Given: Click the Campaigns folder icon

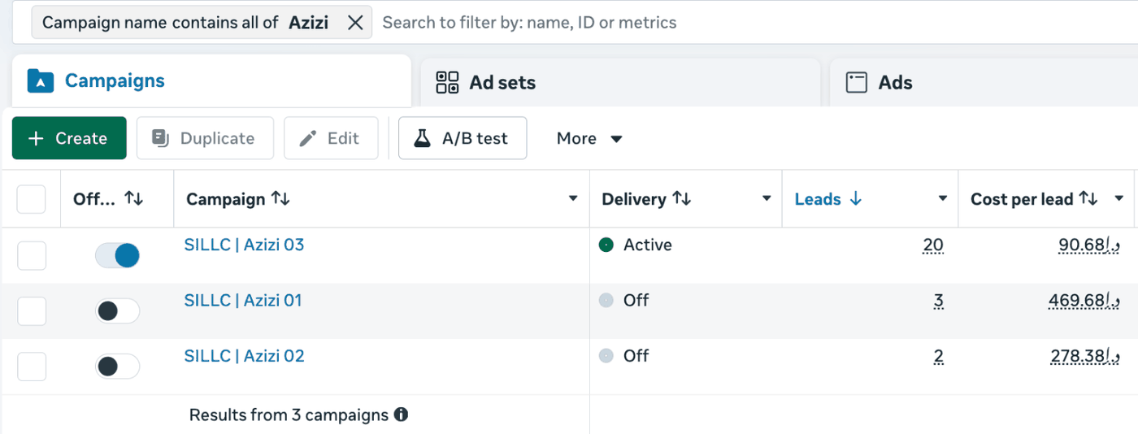Looking at the screenshot, I should coord(41,81).
